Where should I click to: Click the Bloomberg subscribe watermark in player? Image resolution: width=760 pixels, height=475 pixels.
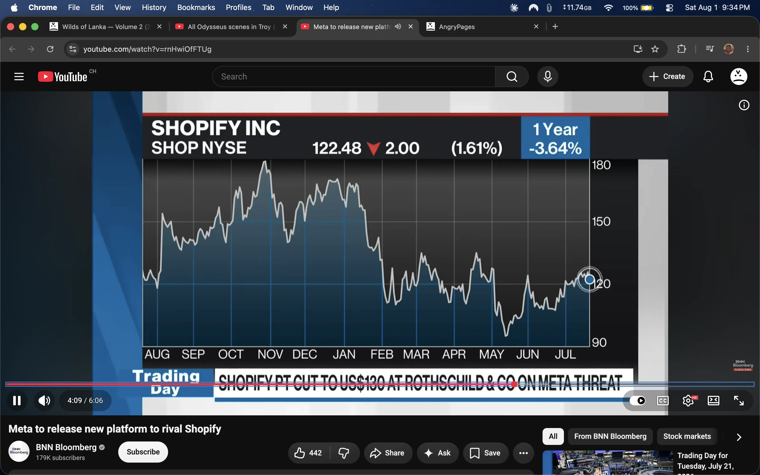point(743,366)
